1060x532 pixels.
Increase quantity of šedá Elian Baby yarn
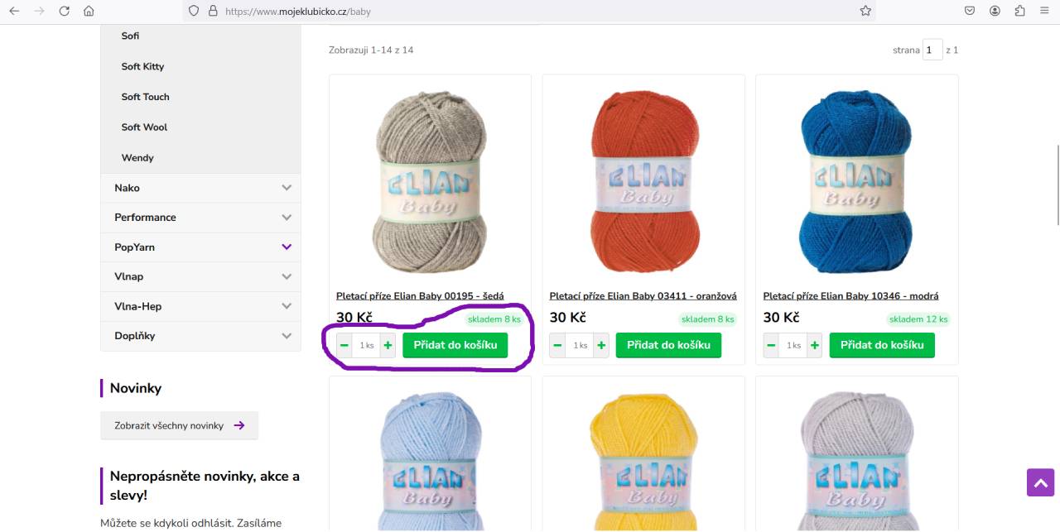pyautogui.click(x=388, y=345)
